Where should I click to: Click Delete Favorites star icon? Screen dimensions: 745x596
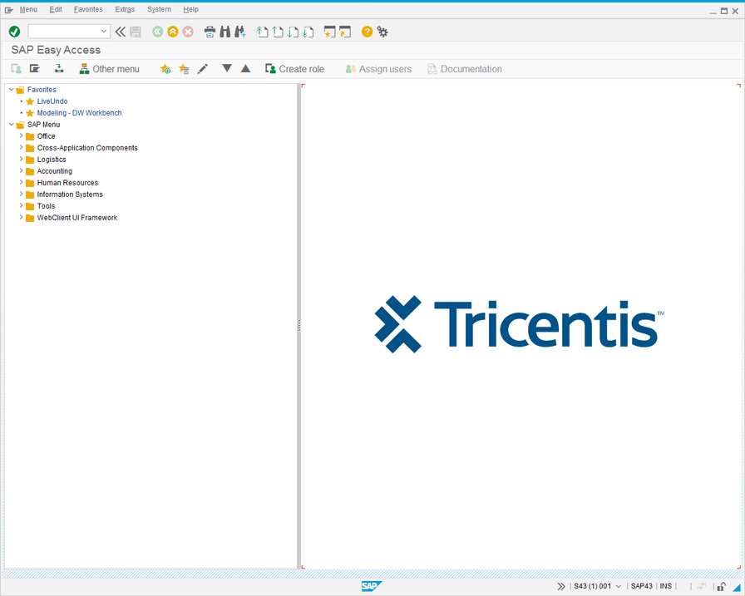184,69
